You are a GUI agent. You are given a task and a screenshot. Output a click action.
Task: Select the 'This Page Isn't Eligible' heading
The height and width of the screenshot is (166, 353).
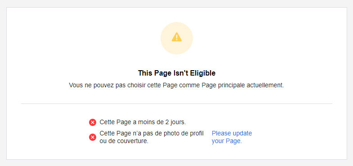pyautogui.click(x=176, y=73)
